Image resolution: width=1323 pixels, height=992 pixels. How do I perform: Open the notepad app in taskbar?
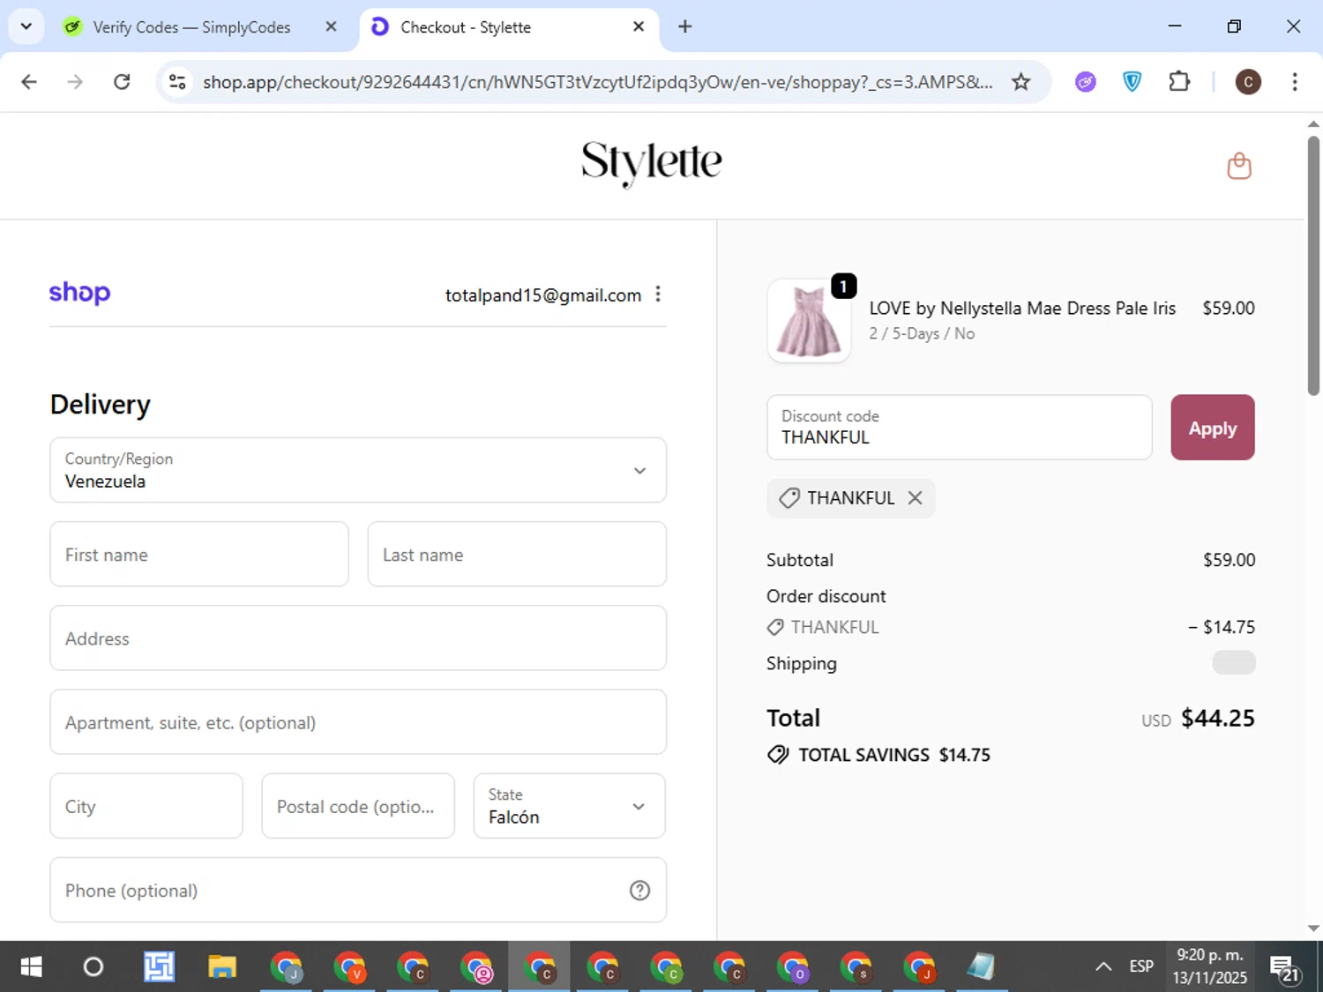(981, 967)
